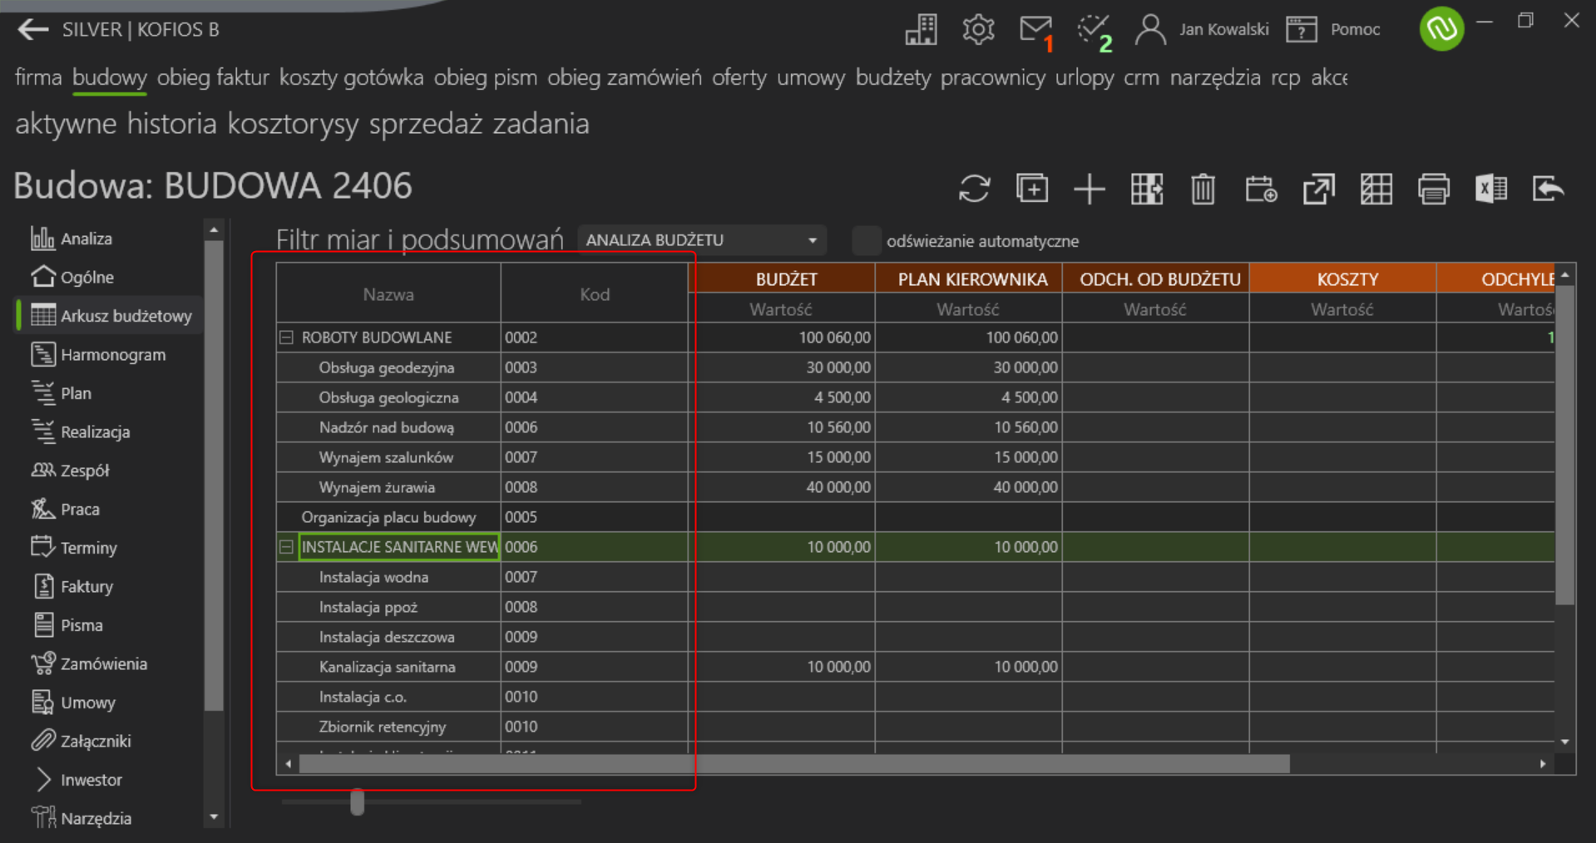Switch to the pracownicy tab
The width and height of the screenshot is (1596, 843).
coord(992,77)
